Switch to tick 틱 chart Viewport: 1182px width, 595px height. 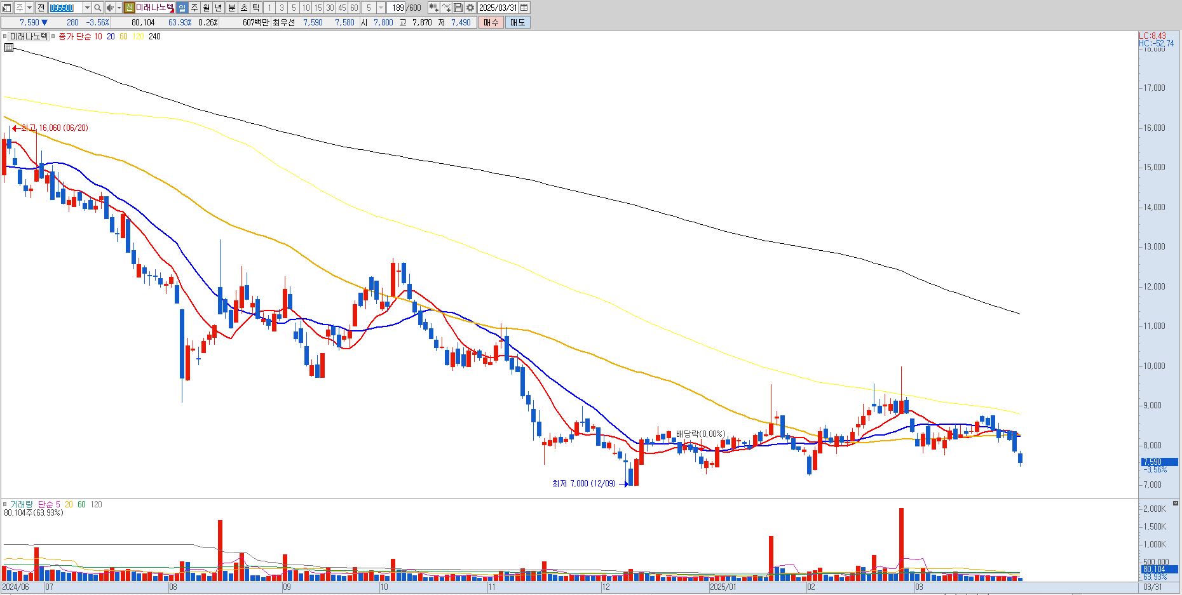[x=255, y=8]
